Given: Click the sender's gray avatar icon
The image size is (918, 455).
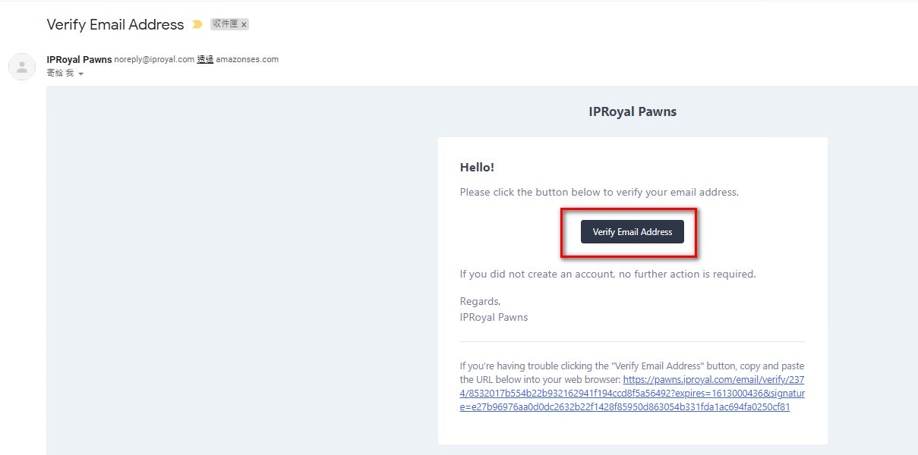Looking at the screenshot, I should [x=21, y=67].
